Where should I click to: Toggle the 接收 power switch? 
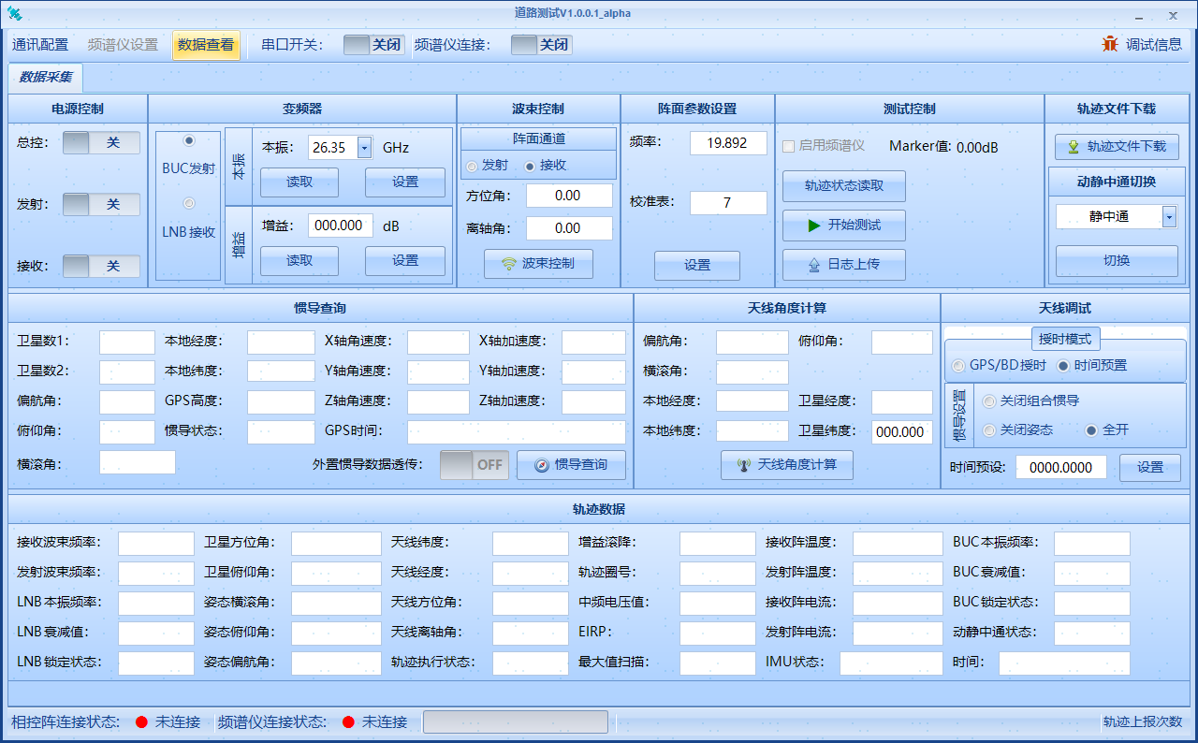coord(101,267)
